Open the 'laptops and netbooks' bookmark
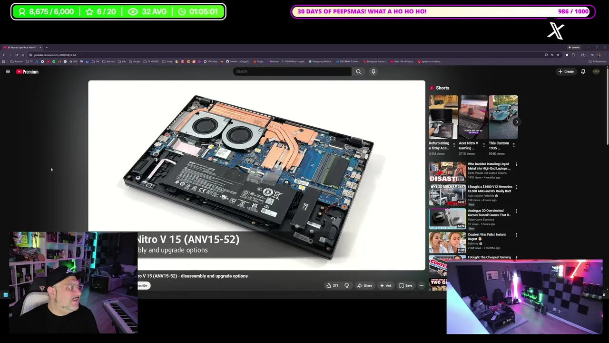Image resolution: width=609 pixels, height=343 pixels. [430, 61]
